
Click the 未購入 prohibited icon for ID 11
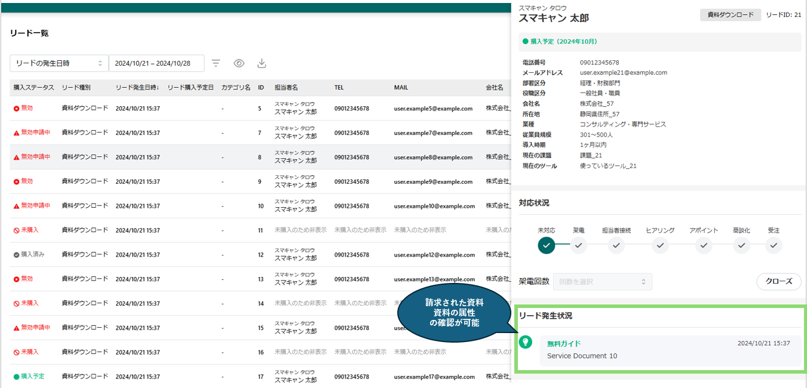point(17,230)
